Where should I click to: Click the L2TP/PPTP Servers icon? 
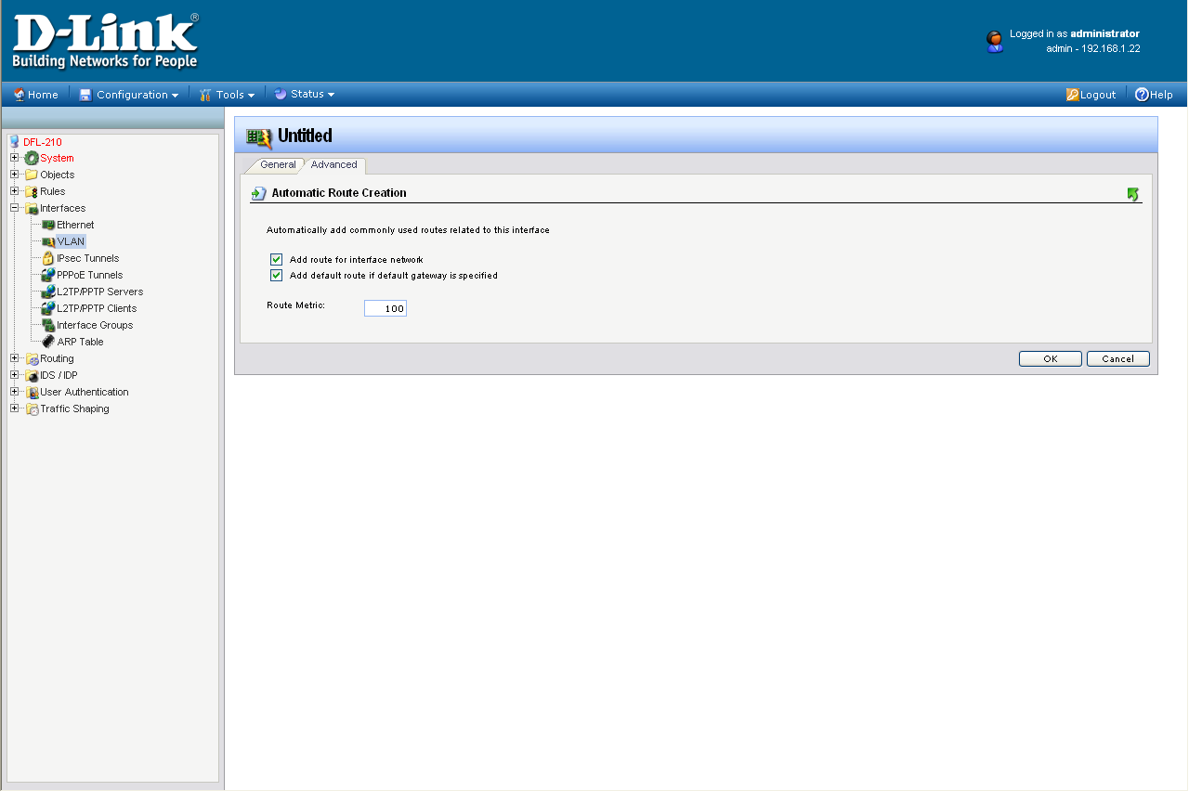48,292
